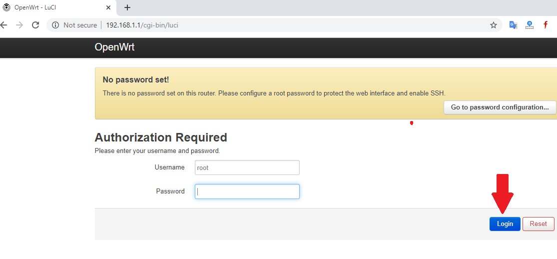Select the address bar URL 192.168.1.1

(x=142, y=25)
